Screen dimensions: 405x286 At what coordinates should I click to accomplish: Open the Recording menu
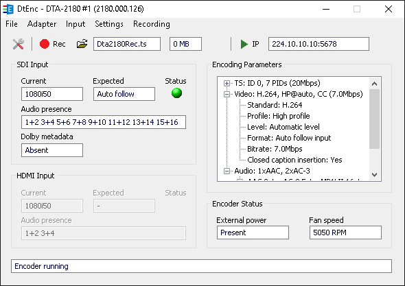[x=152, y=24]
